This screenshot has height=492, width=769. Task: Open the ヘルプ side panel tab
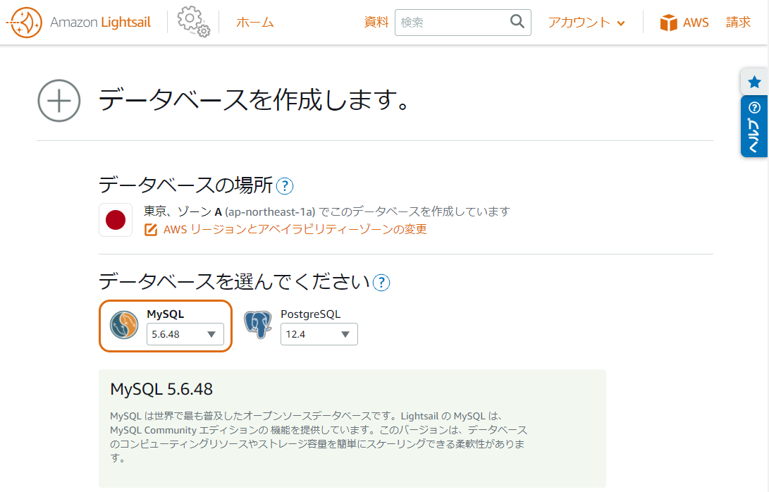(x=754, y=127)
